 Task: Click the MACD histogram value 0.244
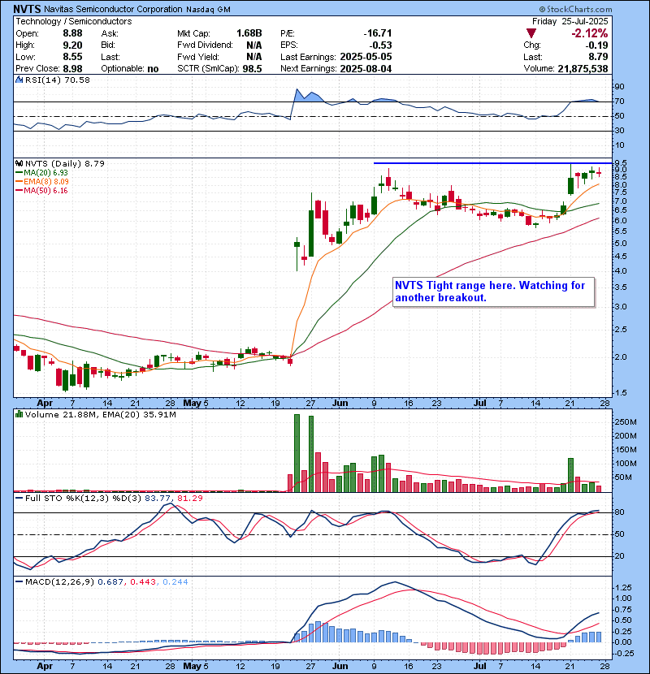point(175,582)
